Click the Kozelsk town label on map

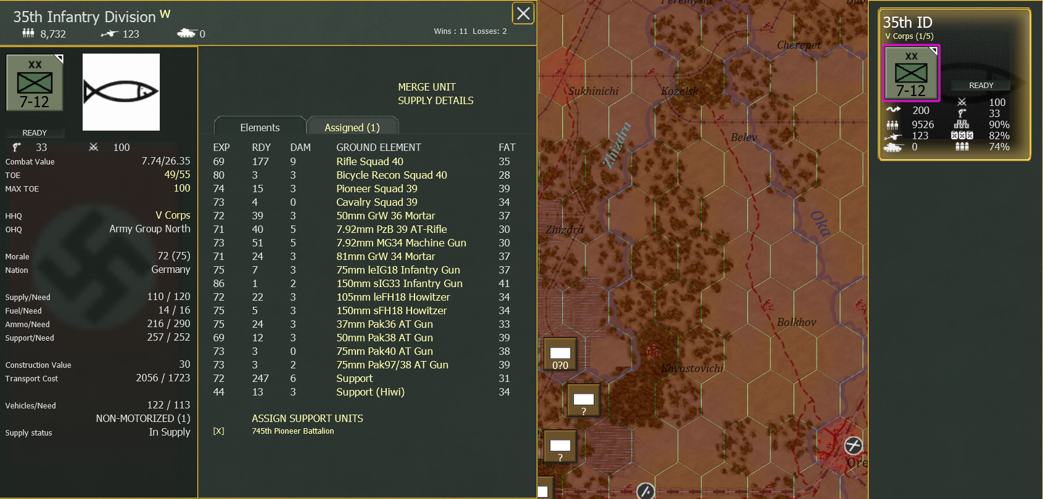pos(679,91)
